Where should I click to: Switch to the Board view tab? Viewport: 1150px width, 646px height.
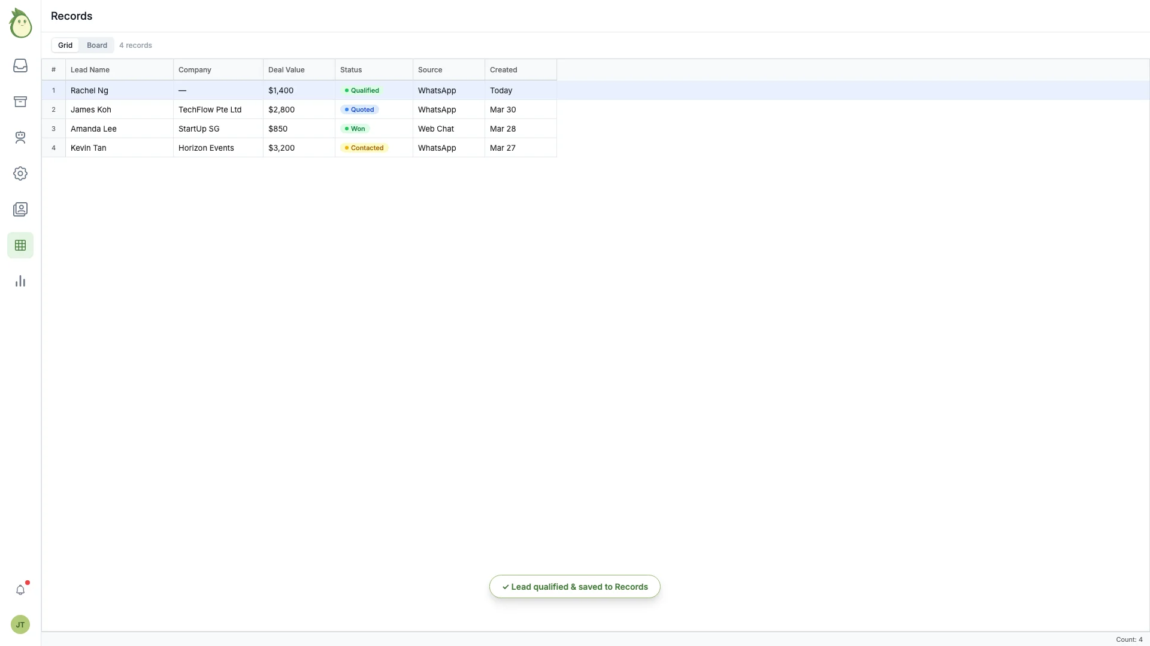(97, 45)
